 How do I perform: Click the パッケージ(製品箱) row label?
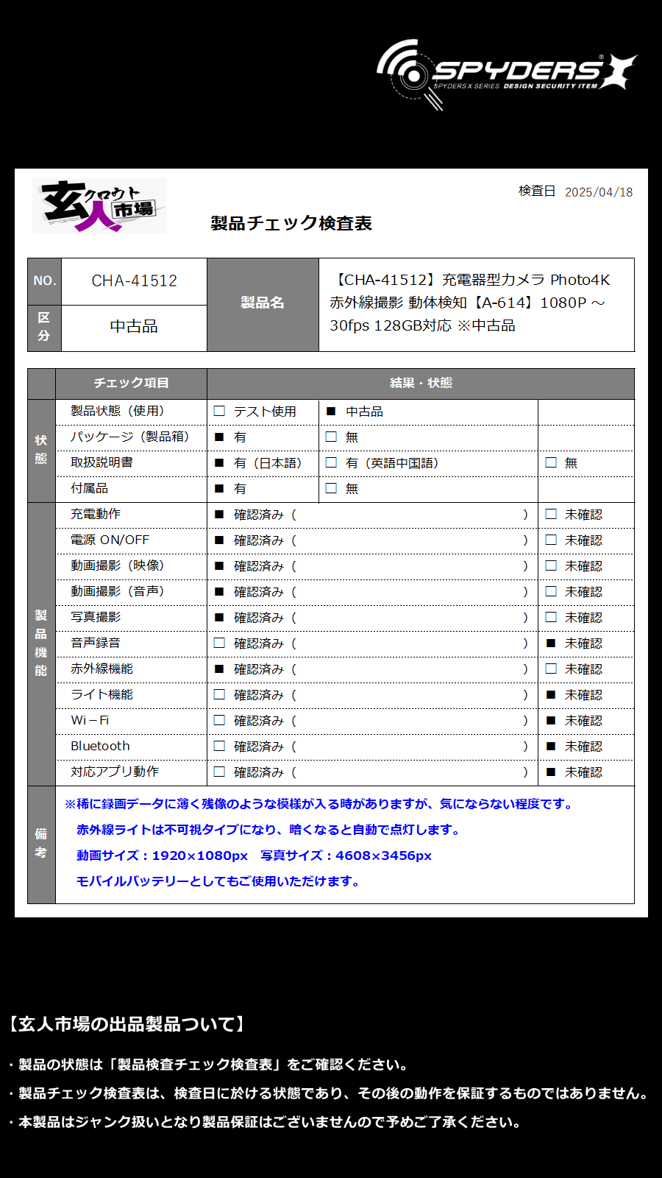(130, 437)
